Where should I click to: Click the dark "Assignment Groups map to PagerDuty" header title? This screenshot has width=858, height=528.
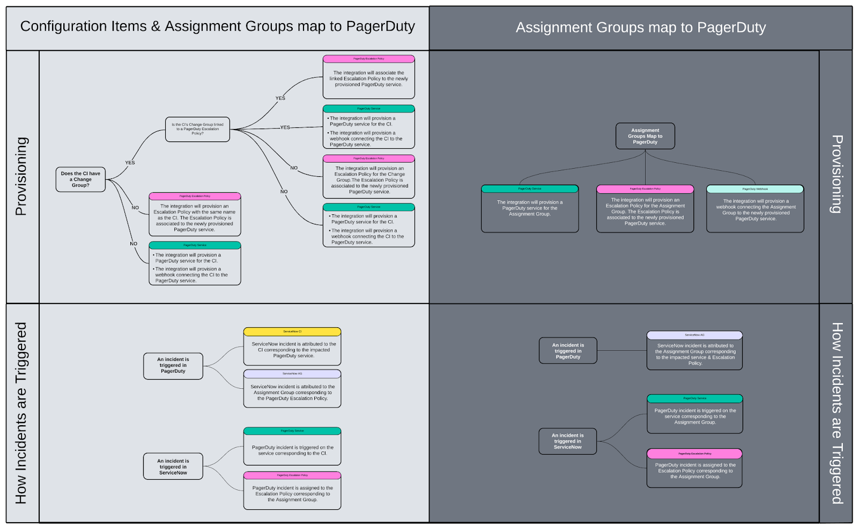pyautogui.click(x=641, y=27)
